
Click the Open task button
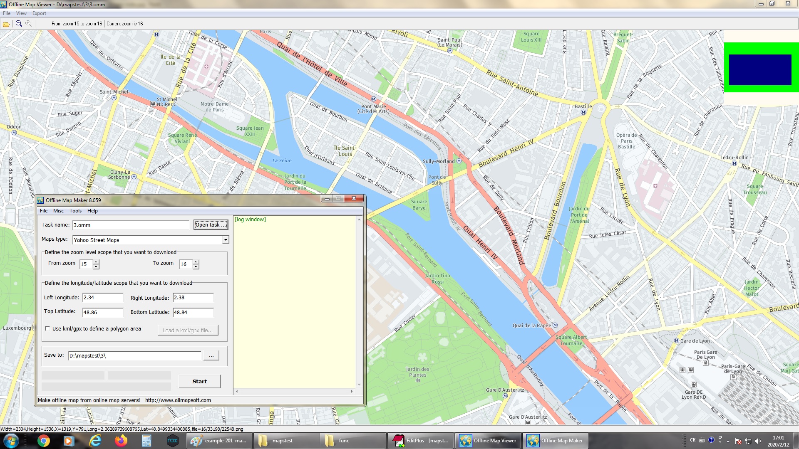(211, 225)
